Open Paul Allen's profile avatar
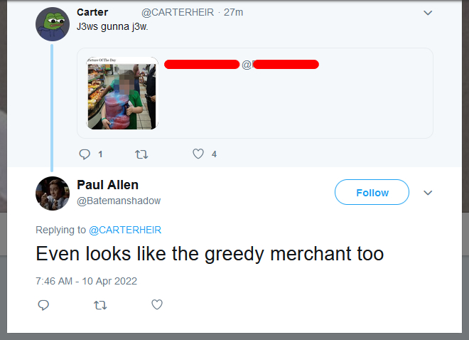 pyautogui.click(x=53, y=193)
